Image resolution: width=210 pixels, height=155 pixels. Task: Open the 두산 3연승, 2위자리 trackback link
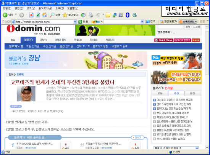pos(38,111)
